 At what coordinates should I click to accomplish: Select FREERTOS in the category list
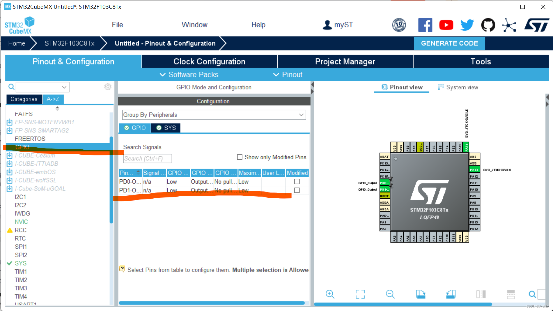[x=30, y=139]
